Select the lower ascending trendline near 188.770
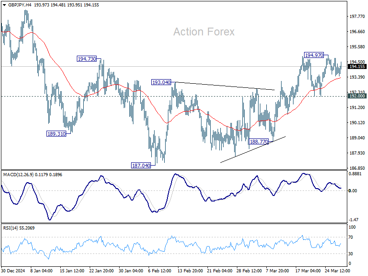The height and width of the screenshot is (276, 368). (253, 149)
